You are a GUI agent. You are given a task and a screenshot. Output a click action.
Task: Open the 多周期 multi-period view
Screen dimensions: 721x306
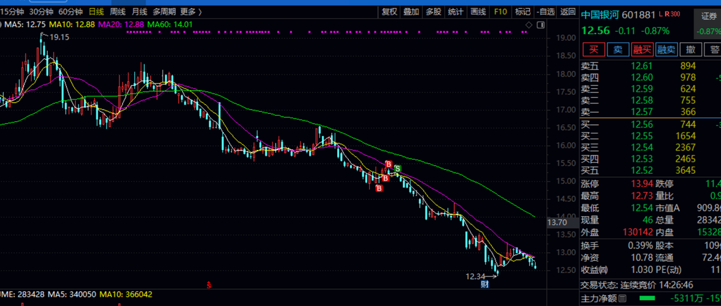pos(164,12)
